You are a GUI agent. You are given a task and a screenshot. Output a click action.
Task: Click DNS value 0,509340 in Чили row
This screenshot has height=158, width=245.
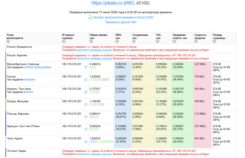coord(121,138)
